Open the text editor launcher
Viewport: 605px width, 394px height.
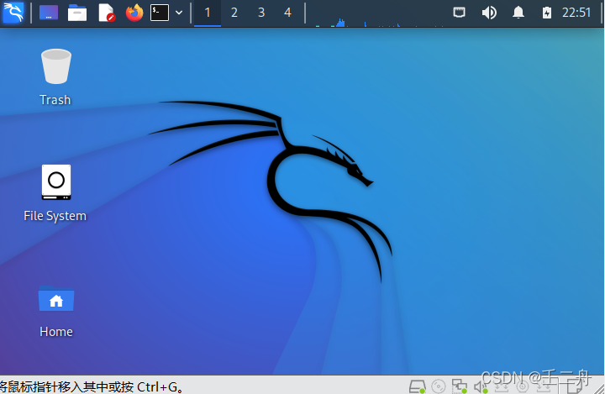(x=107, y=13)
